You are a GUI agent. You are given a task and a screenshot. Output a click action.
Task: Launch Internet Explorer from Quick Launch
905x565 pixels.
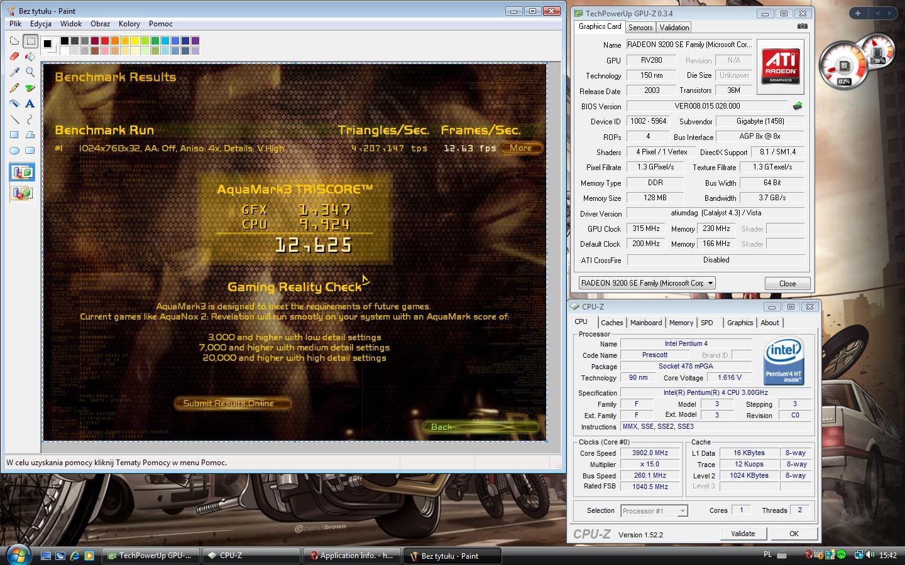click(x=75, y=556)
